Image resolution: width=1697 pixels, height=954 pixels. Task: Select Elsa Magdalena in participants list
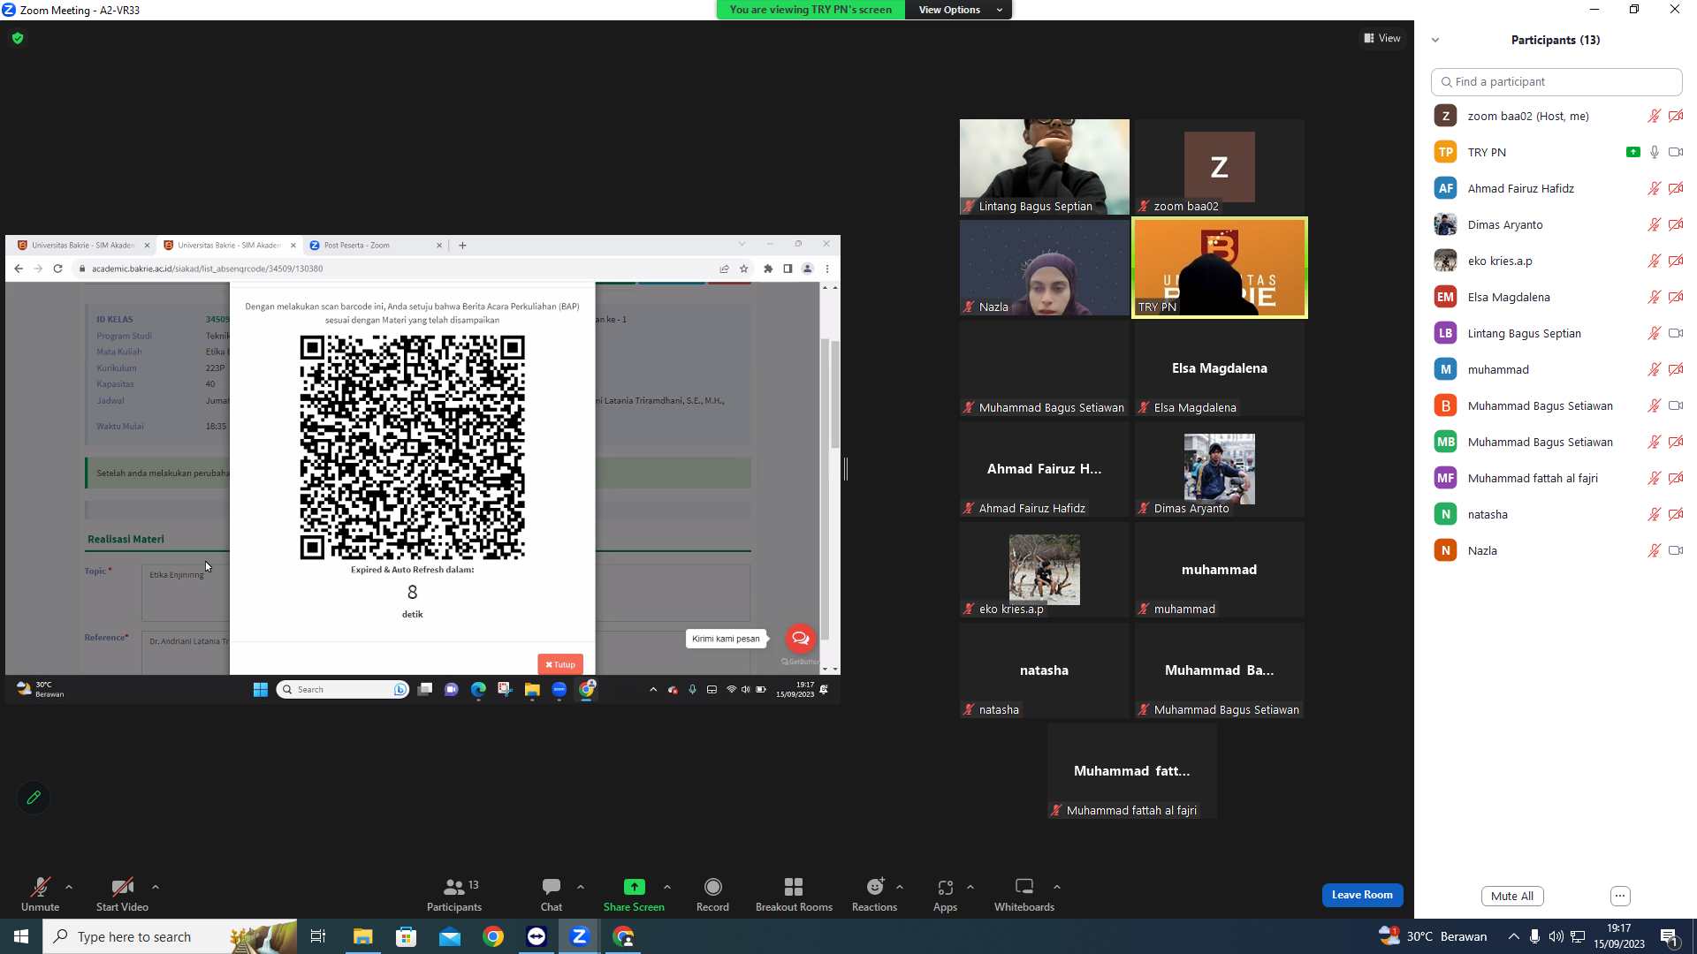1556,297
